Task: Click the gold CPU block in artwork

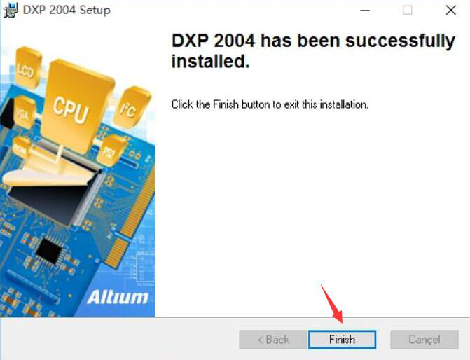Action: [x=75, y=105]
